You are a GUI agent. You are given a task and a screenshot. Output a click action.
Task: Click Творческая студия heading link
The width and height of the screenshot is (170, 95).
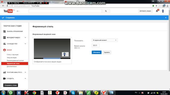12,26
